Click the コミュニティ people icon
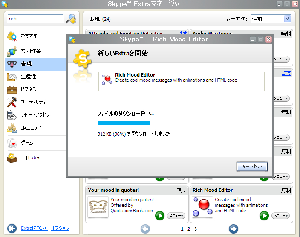300x237 pixels. [12, 128]
